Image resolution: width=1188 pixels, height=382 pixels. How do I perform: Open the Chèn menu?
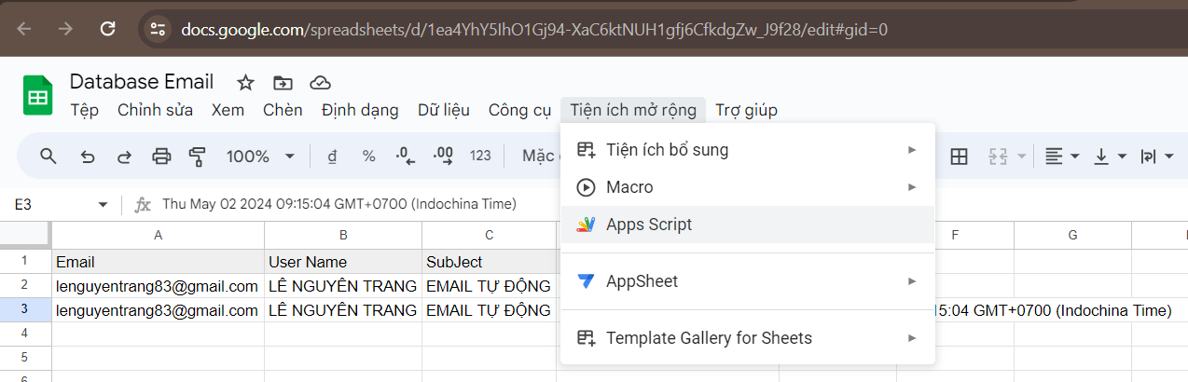[283, 110]
